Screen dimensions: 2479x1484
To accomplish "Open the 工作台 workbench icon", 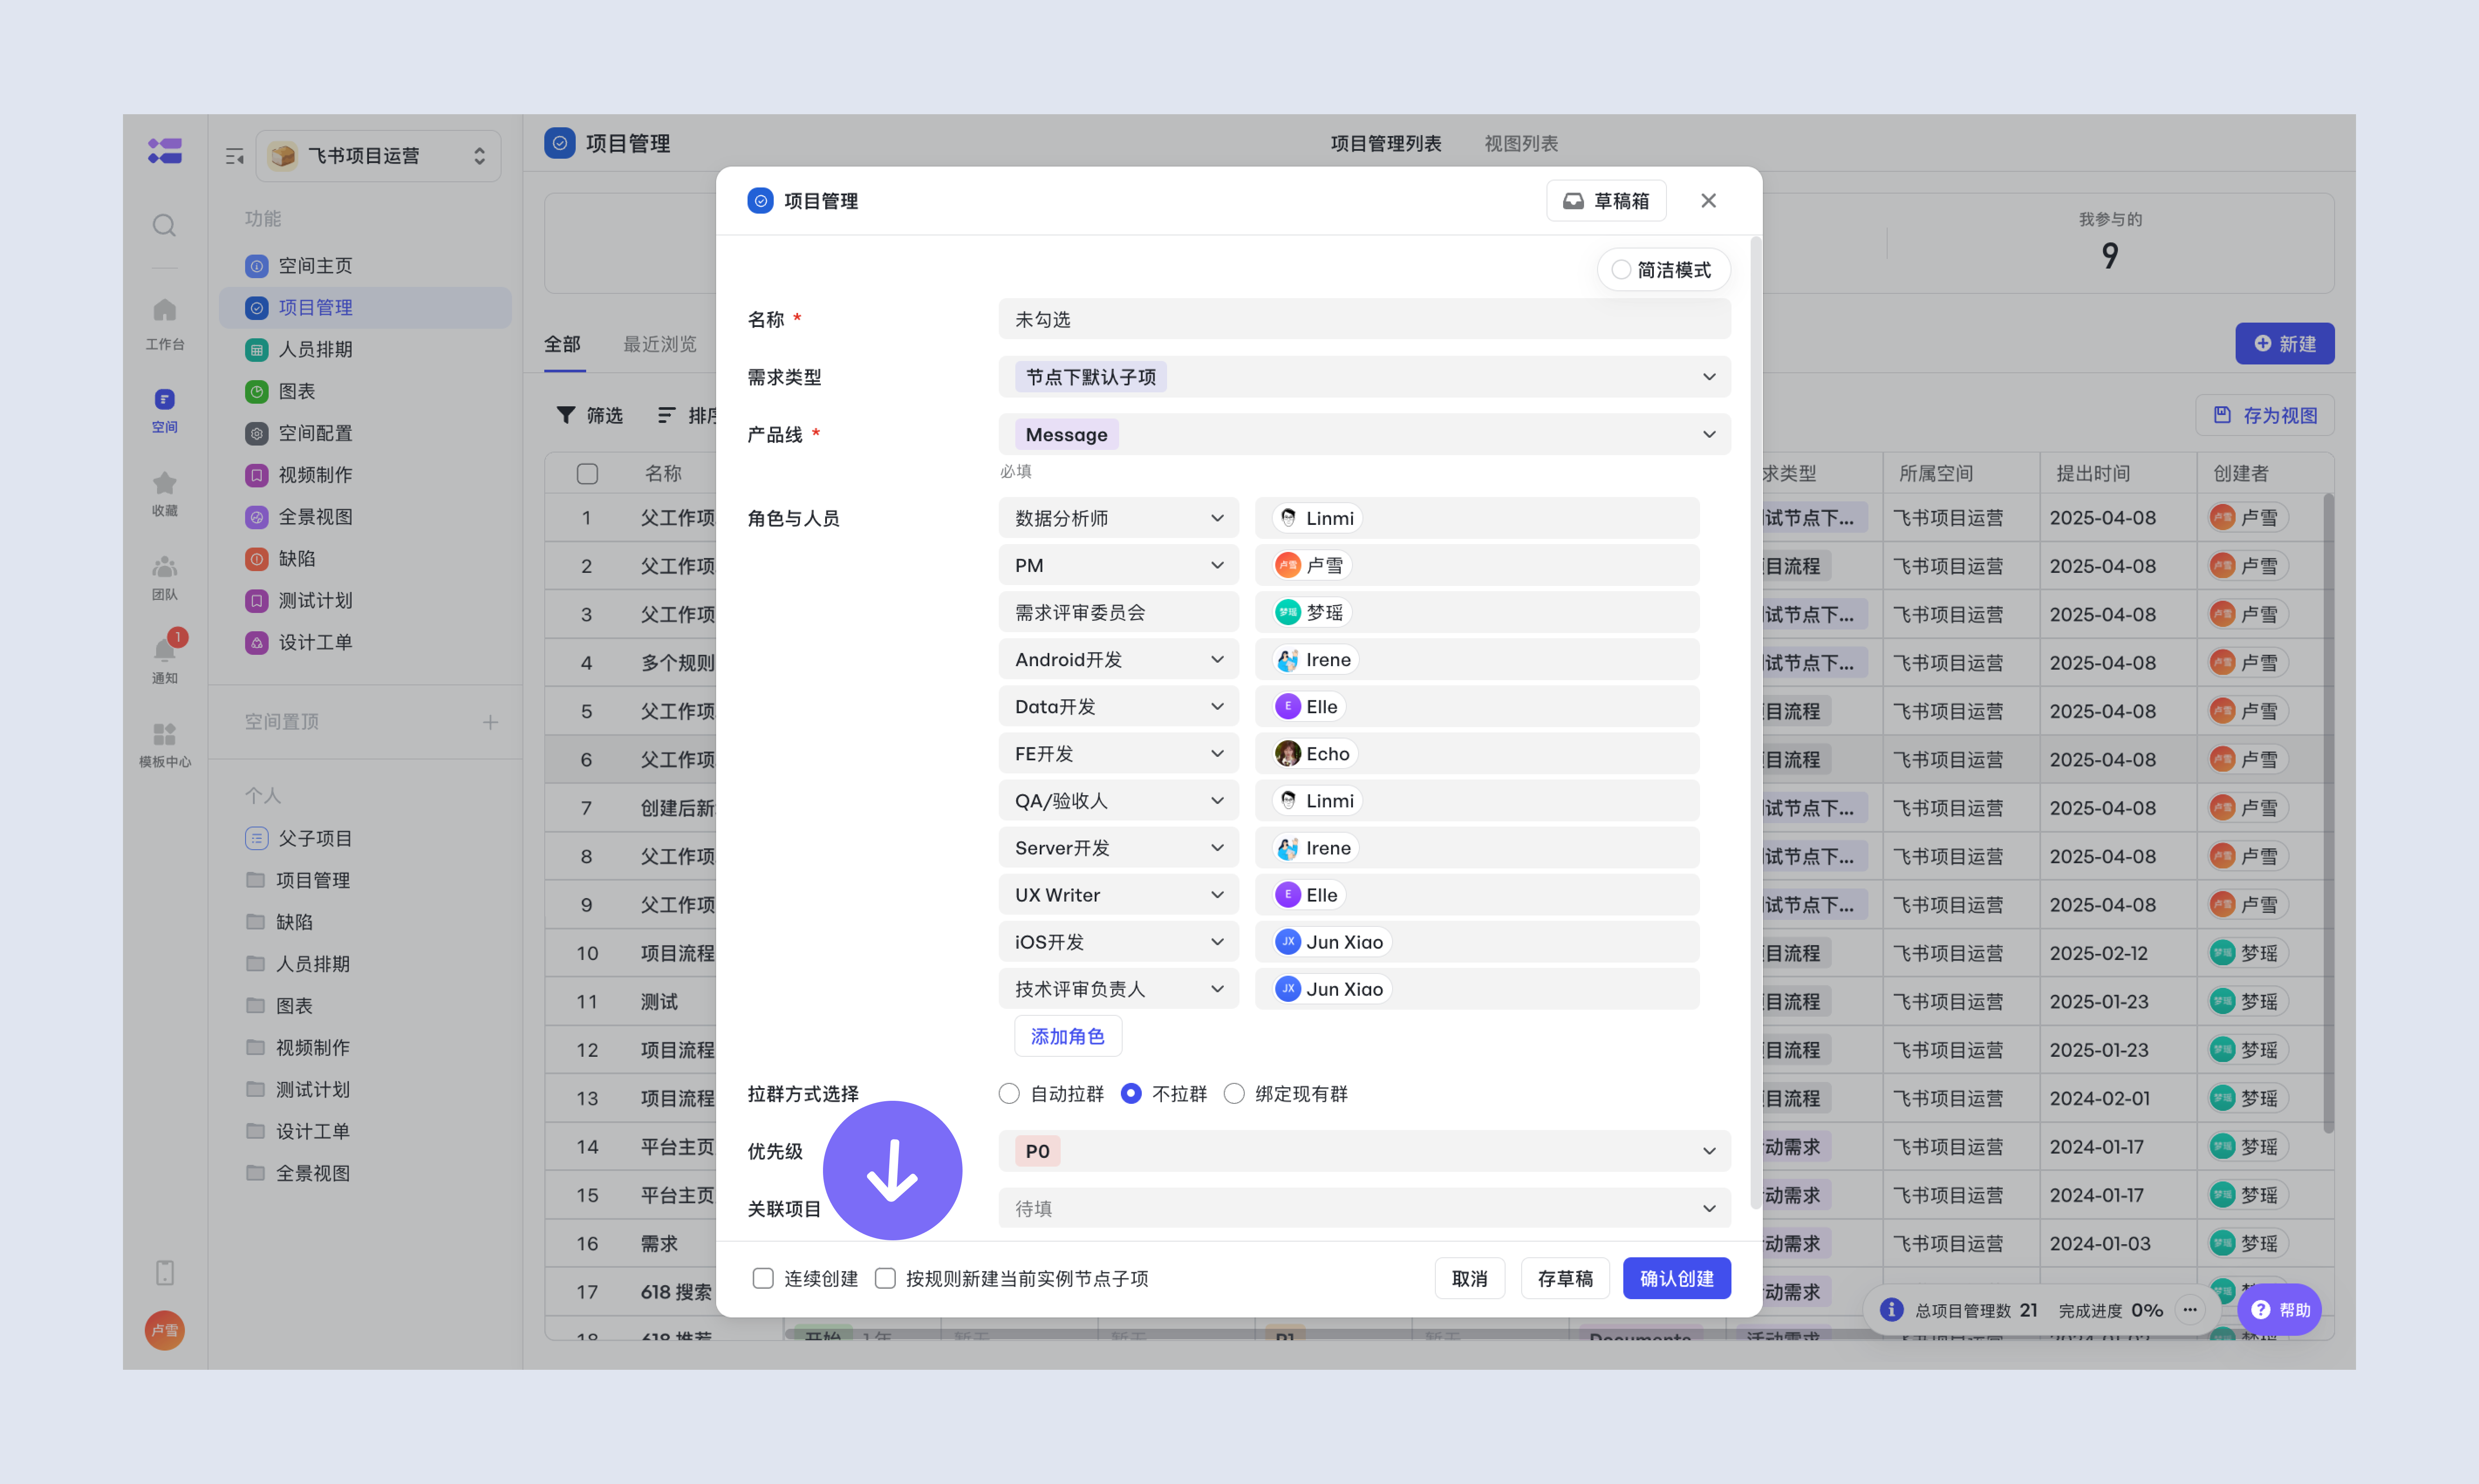I will click(x=164, y=324).
